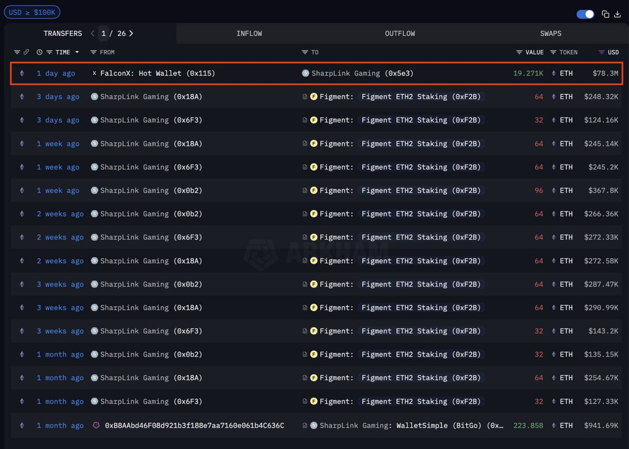The width and height of the screenshot is (629, 449).
Task: Click the link icon in header row
Action: click(x=26, y=52)
